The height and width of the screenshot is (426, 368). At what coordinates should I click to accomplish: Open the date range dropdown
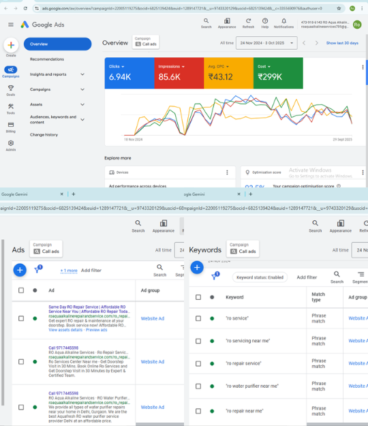pyautogui.click(x=266, y=43)
